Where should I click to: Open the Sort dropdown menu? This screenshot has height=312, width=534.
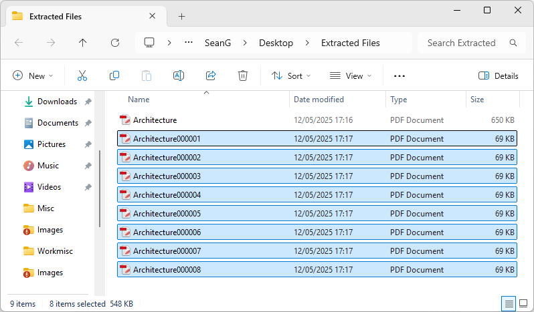(292, 75)
